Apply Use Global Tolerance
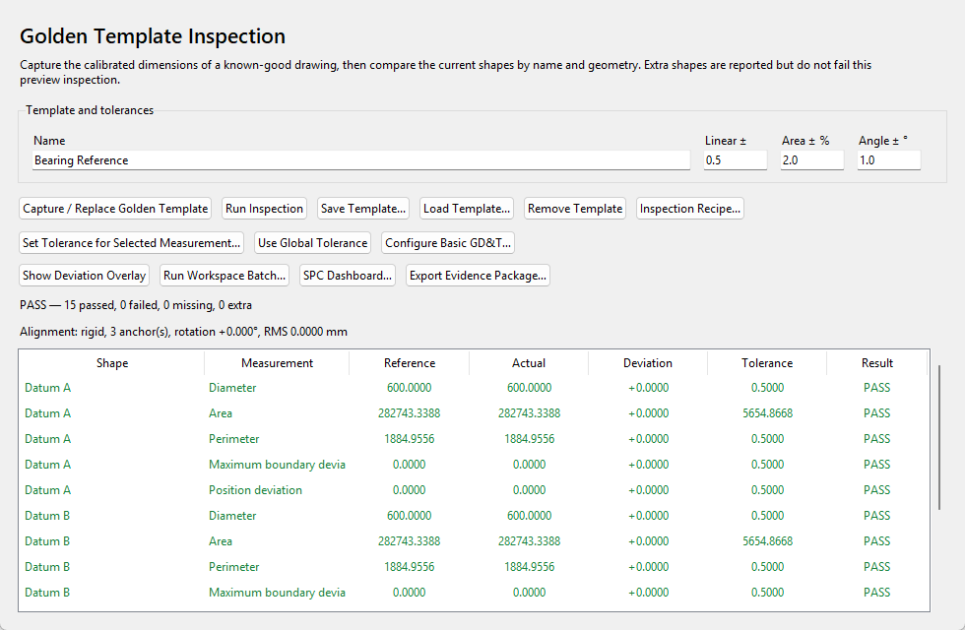The image size is (965, 630). 313,243
